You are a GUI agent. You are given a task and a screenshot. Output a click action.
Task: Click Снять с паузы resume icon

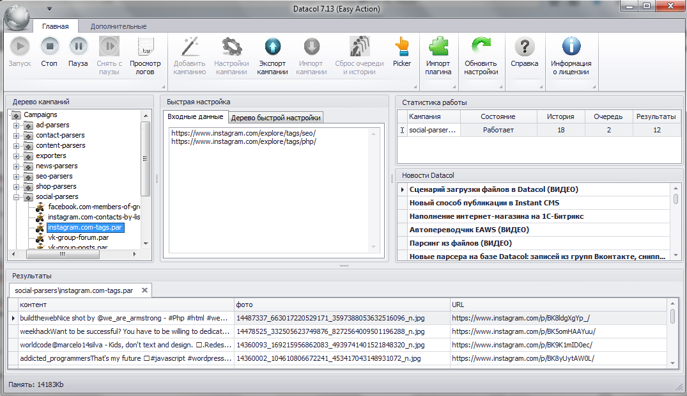(x=109, y=47)
